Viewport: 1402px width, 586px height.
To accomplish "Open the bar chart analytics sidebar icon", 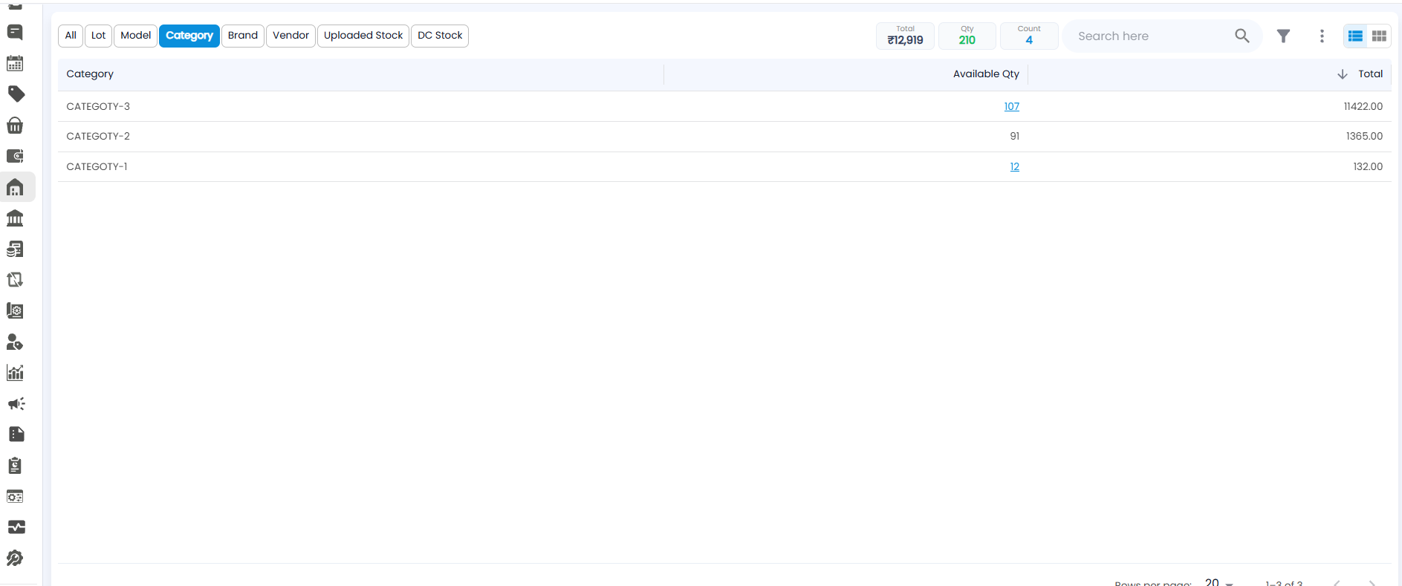I will [x=15, y=372].
